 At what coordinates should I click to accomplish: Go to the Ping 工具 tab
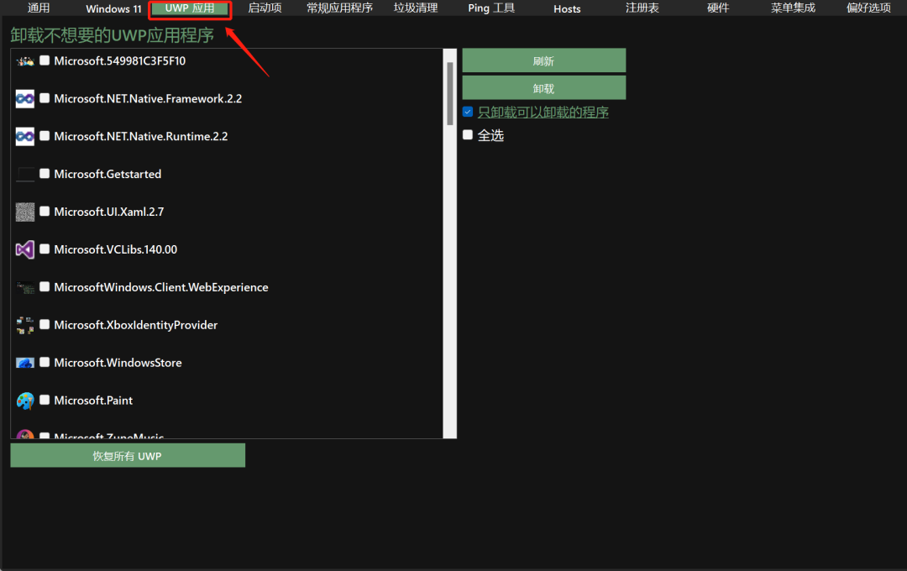491,8
